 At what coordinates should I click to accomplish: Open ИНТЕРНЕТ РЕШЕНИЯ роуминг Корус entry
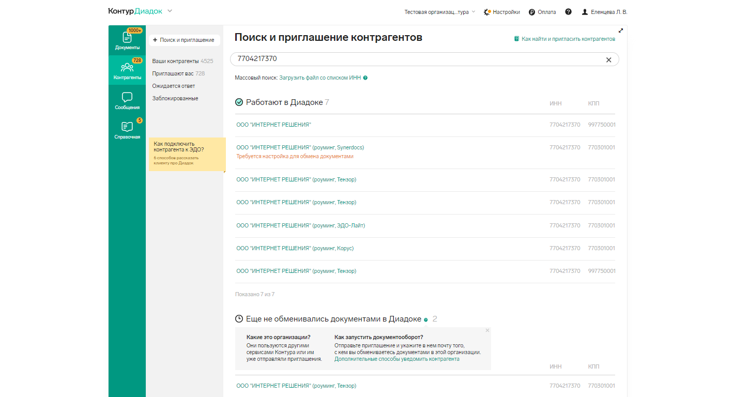(x=295, y=248)
